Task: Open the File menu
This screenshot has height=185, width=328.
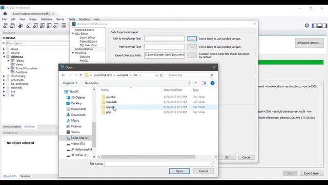Action: click(x=4, y=19)
